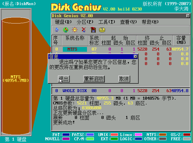Click the CMOS cylinder count 5221
193x143 pixels.
82,103
